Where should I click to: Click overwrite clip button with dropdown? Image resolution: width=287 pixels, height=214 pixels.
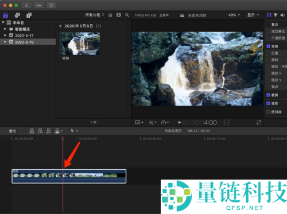click(59, 131)
